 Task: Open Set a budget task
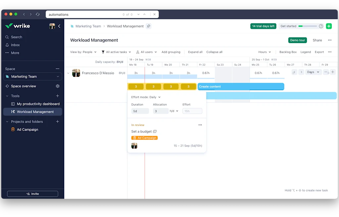141,132
